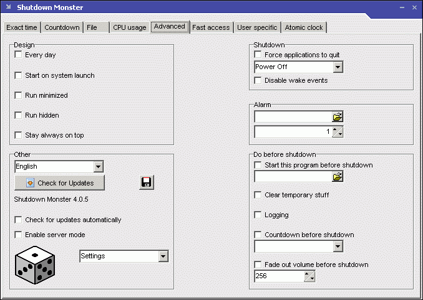
Task: Click the alarm file path field
Action: 293,117
